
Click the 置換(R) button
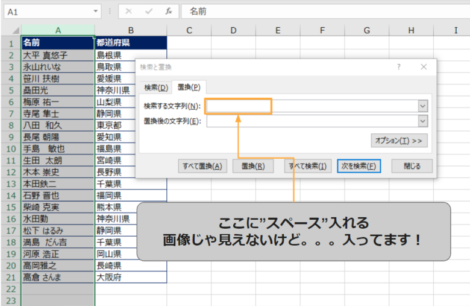(253, 166)
